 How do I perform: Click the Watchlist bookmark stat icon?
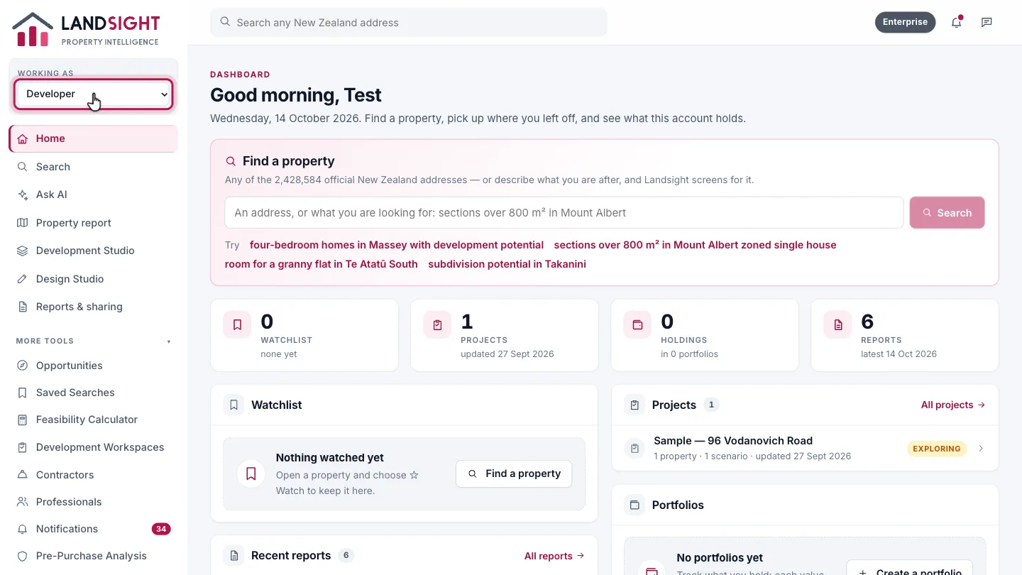237,325
